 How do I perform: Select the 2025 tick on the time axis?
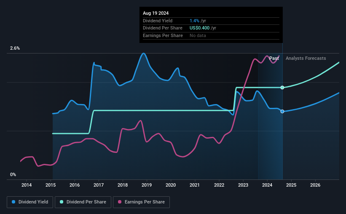(x=291, y=185)
